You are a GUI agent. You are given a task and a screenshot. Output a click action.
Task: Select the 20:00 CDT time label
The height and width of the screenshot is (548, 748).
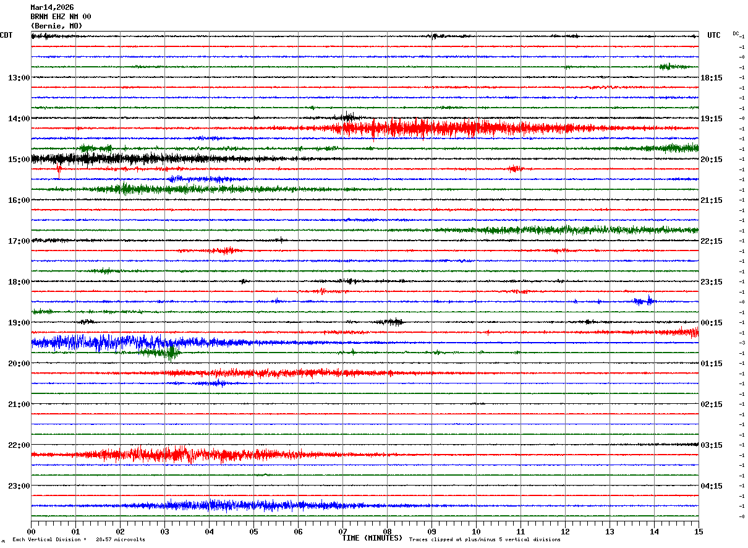click(19, 364)
